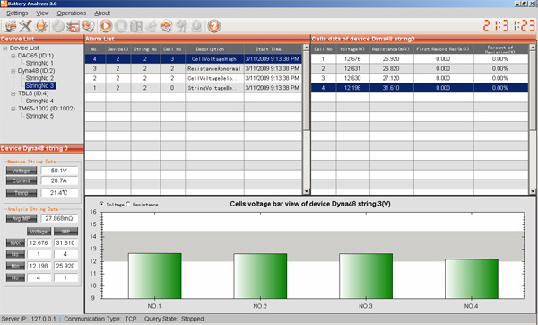Click the Voltage button in Measure String Data
This screenshot has height=325, width=538.
coord(22,171)
